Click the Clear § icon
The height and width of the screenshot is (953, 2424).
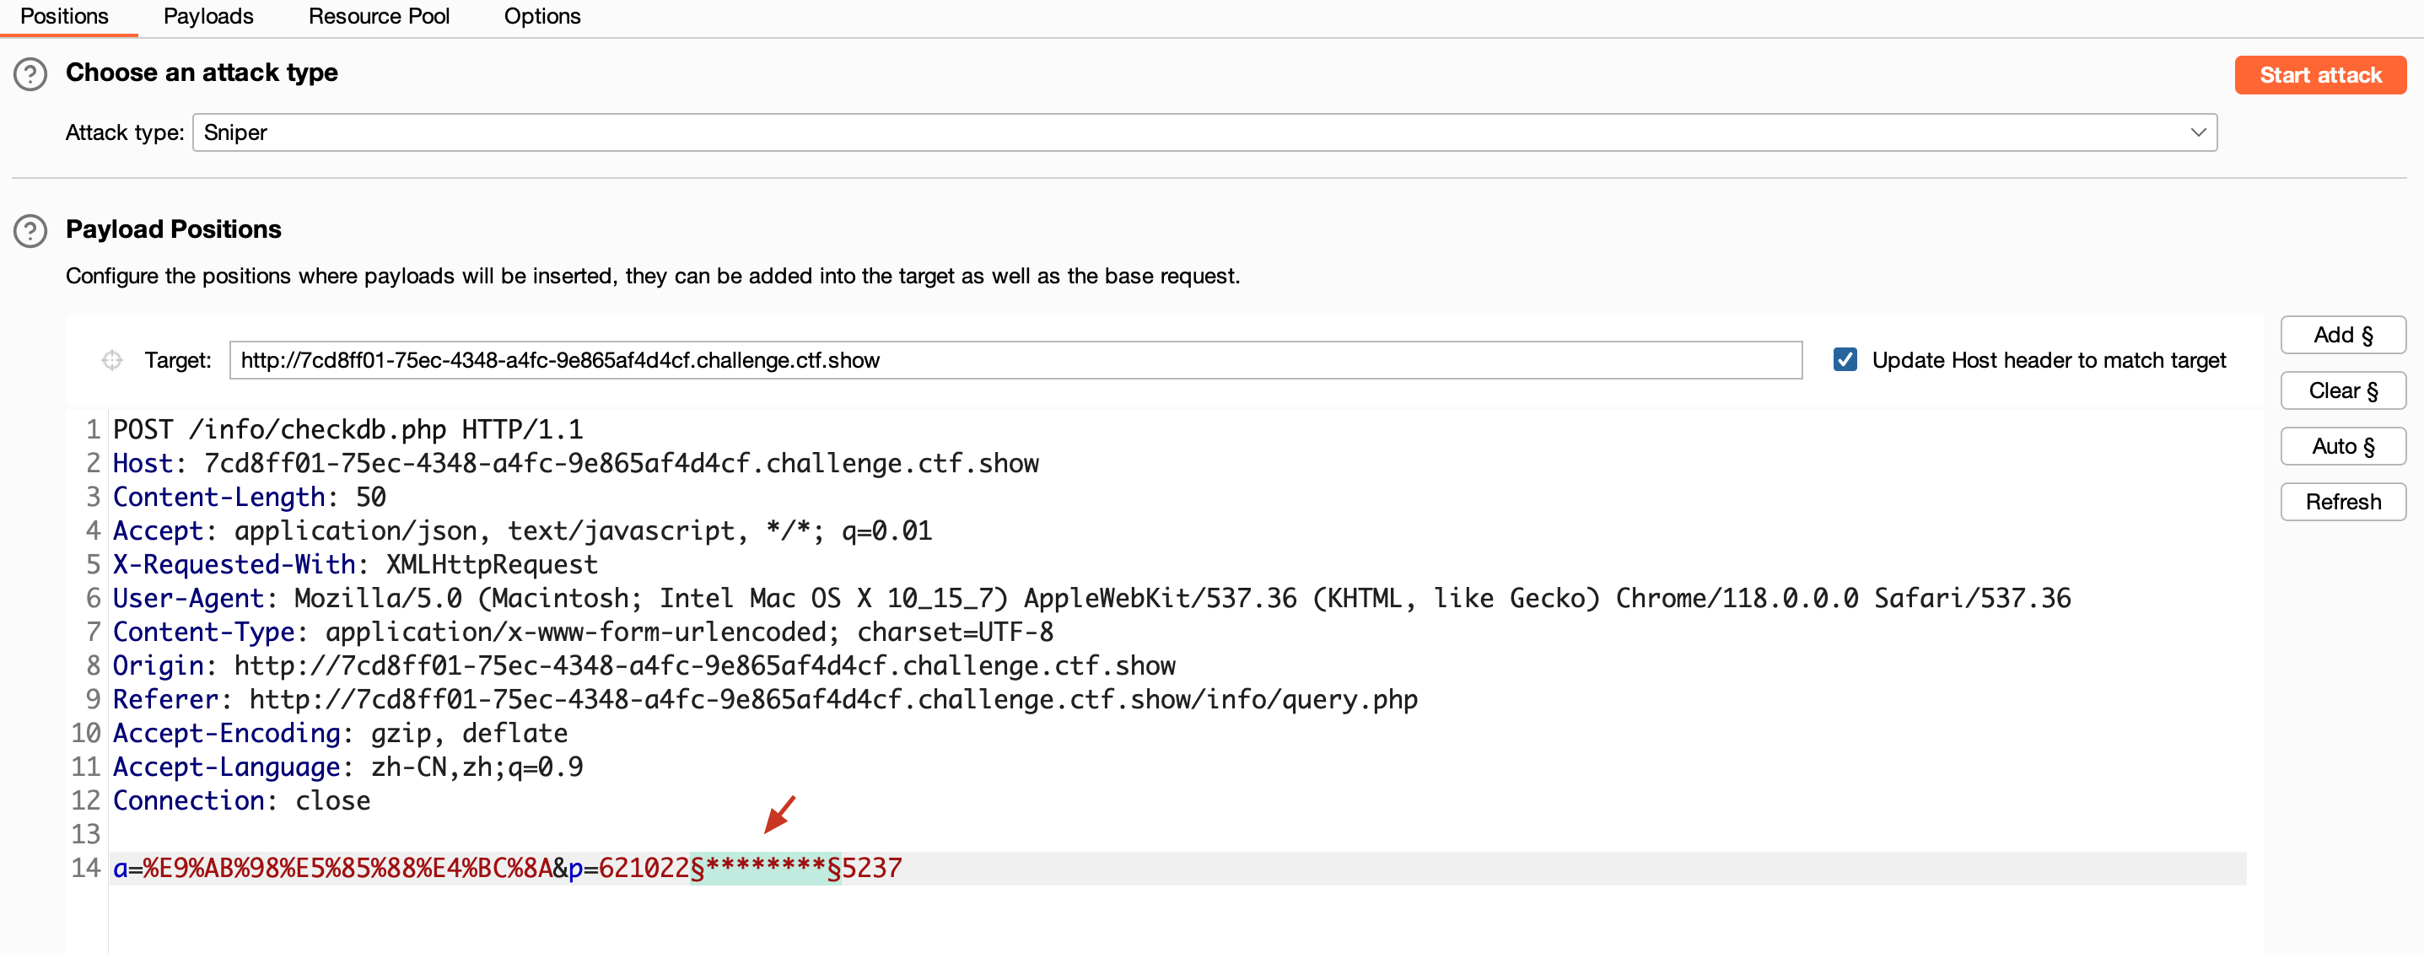[x=2342, y=392]
